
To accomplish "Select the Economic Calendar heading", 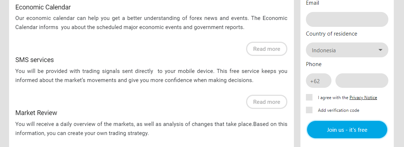I will (43, 7).
